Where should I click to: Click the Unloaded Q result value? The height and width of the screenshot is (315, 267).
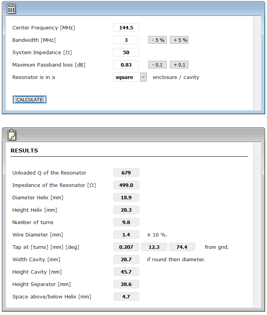(x=126, y=173)
